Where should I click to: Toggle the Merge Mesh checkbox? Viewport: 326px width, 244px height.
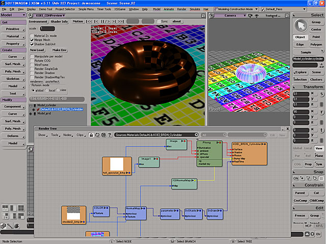coord(32,40)
